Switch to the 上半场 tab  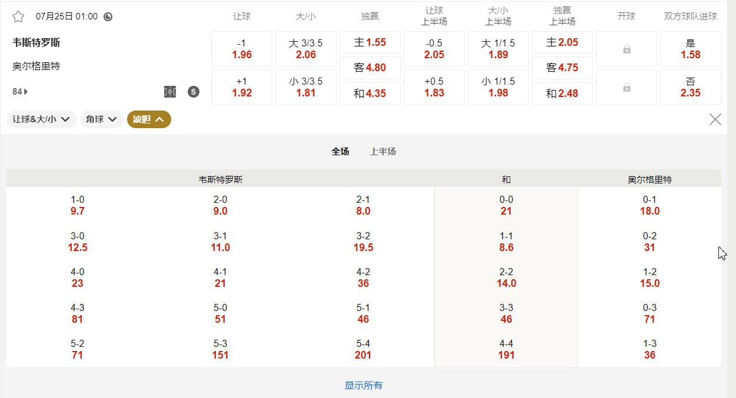point(383,152)
